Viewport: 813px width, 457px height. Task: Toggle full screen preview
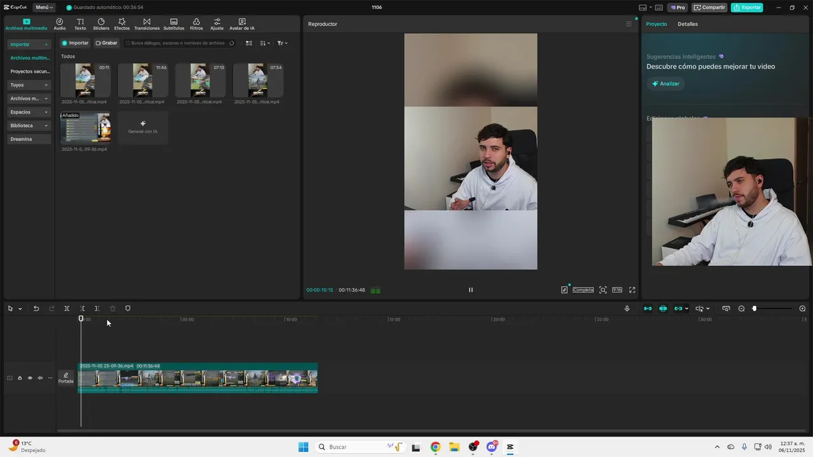coord(632,290)
